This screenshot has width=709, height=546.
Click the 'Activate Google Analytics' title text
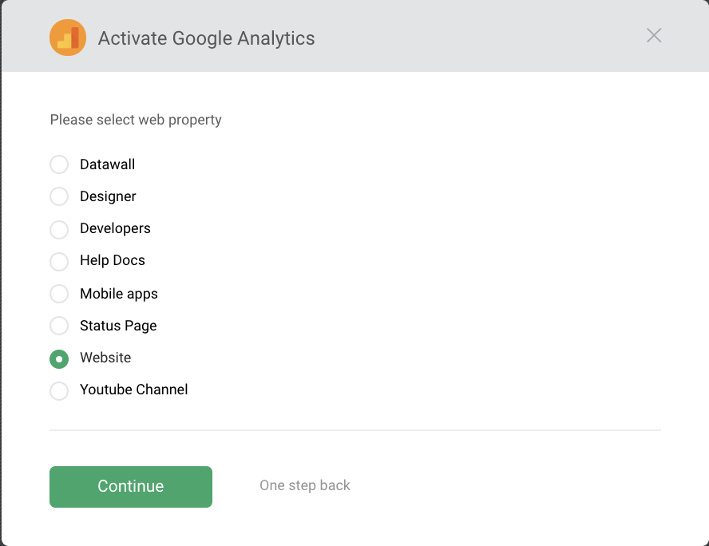click(x=206, y=38)
